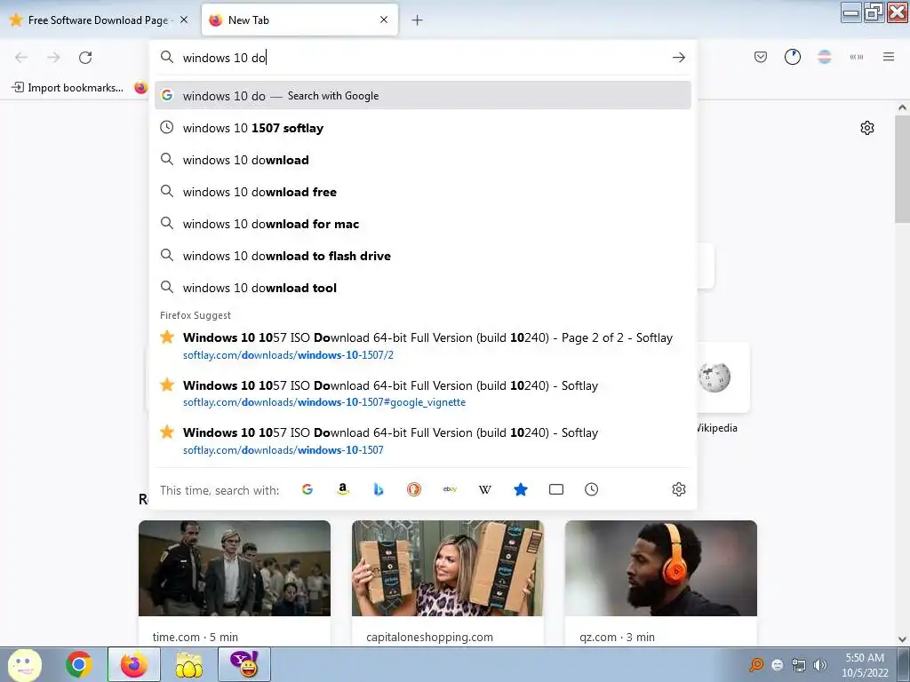Go forward to next page
The height and width of the screenshot is (682, 910).
pyautogui.click(x=53, y=58)
